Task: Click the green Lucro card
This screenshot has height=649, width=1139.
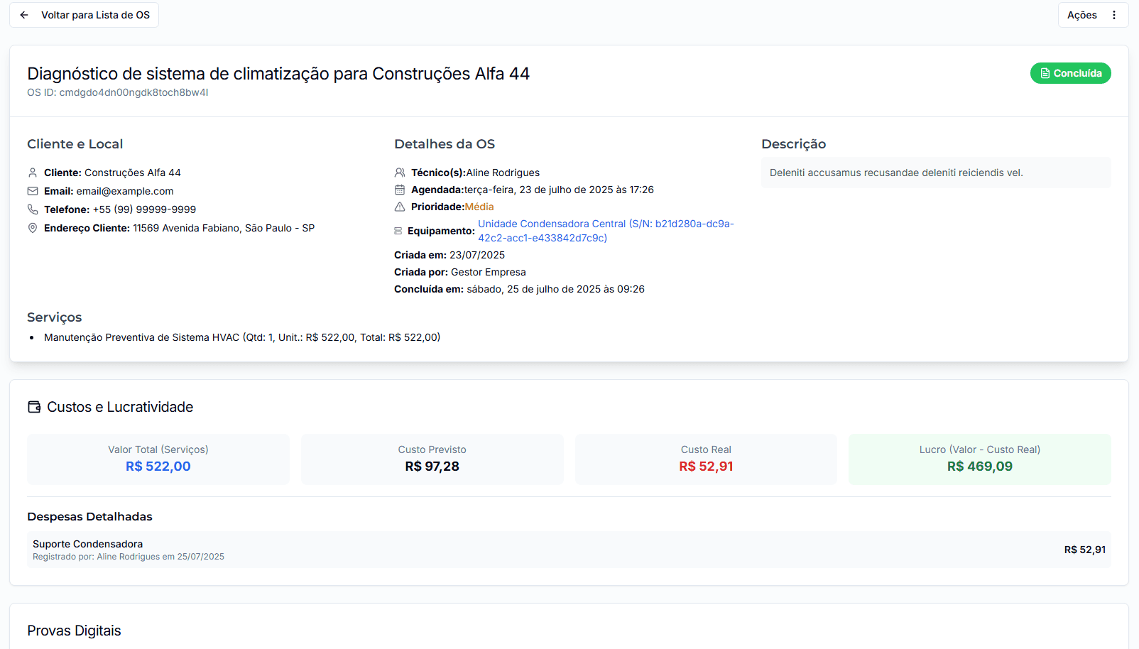Action: click(x=979, y=459)
